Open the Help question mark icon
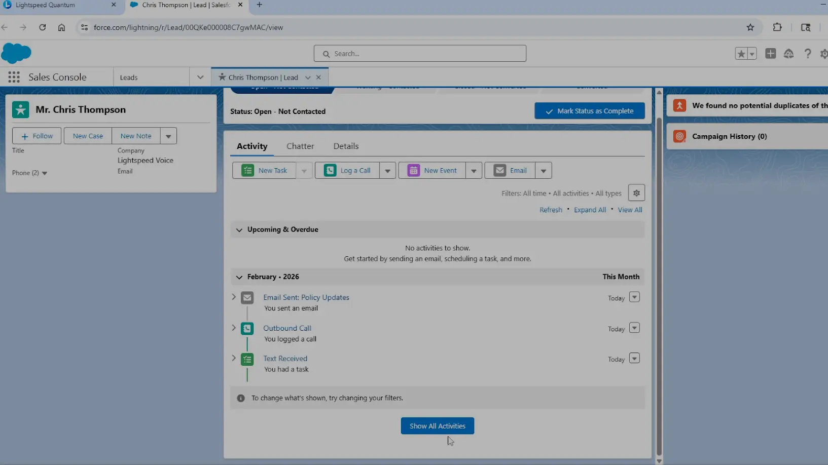 tap(808, 54)
